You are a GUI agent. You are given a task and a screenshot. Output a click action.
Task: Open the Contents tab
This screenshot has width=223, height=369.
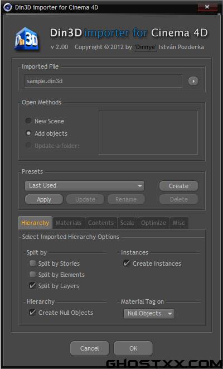pos(101,223)
